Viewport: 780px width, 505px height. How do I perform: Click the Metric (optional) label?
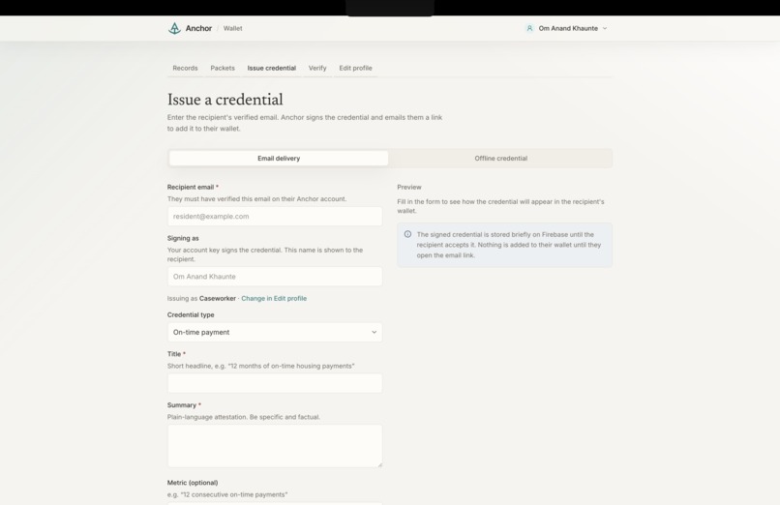coord(193,483)
